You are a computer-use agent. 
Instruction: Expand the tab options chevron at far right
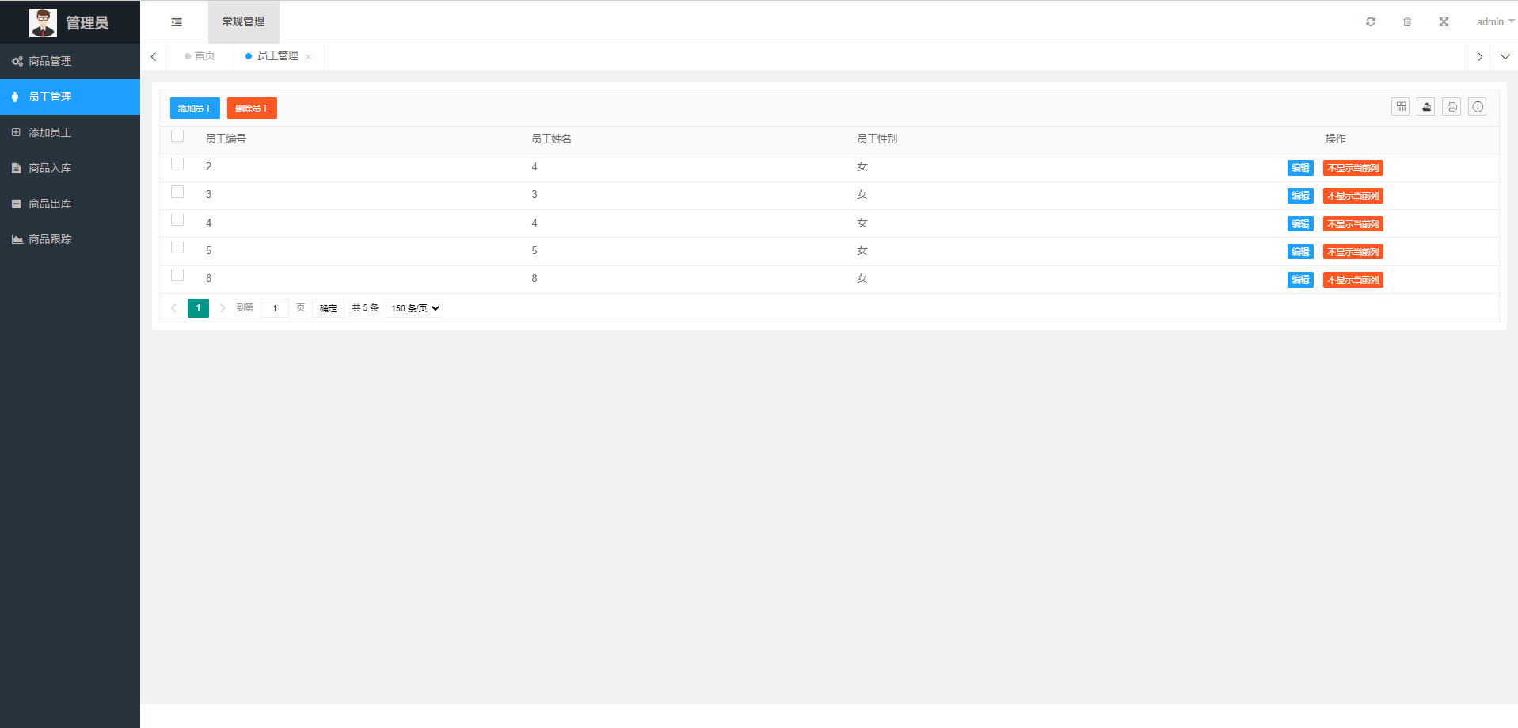click(x=1505, y=57)
